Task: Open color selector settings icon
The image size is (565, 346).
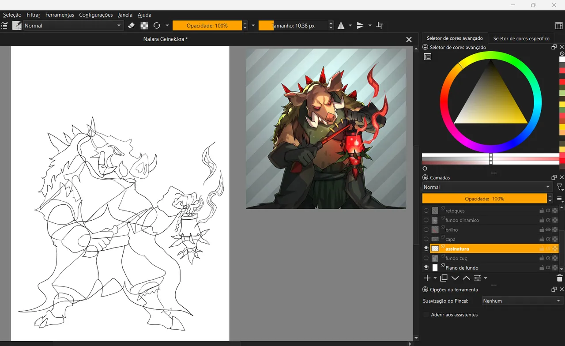Action: click(x=427, y=56)
